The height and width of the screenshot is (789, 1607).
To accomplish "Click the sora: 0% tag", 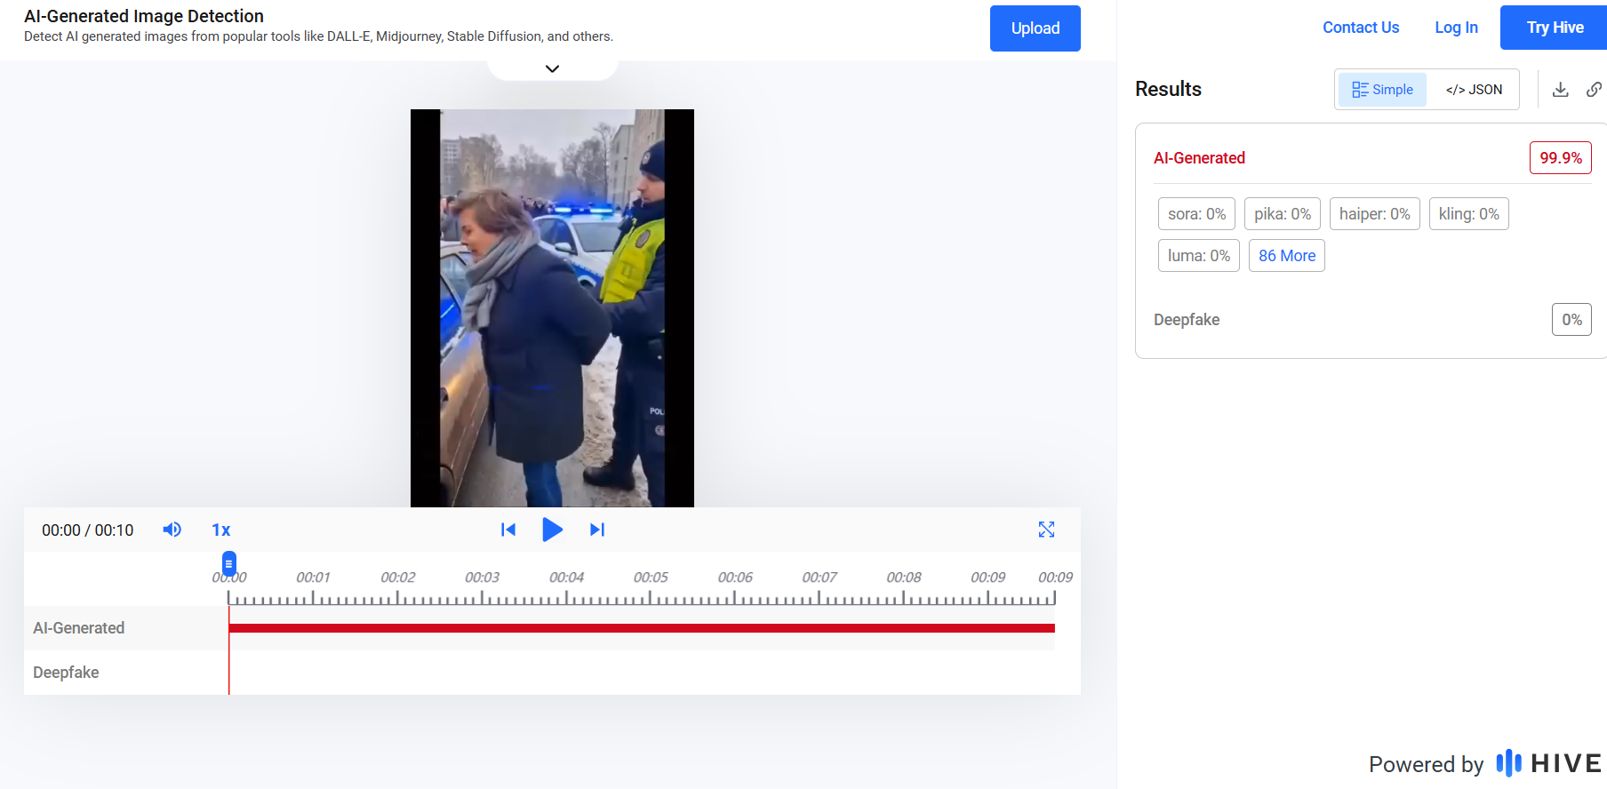I will (1196, 214).
